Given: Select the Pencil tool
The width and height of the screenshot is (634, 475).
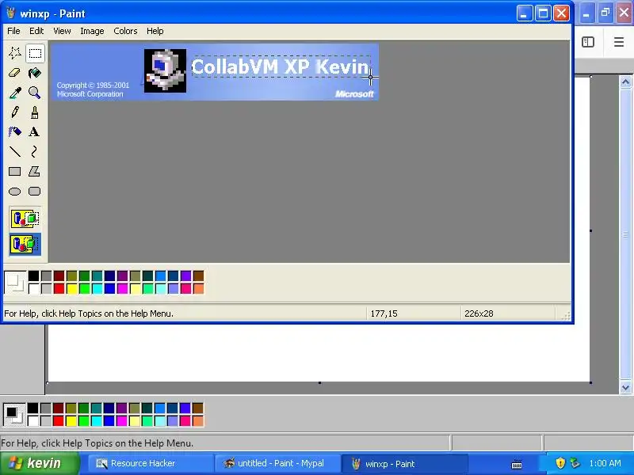Looking at the screenshot, I should click(15, 112).
